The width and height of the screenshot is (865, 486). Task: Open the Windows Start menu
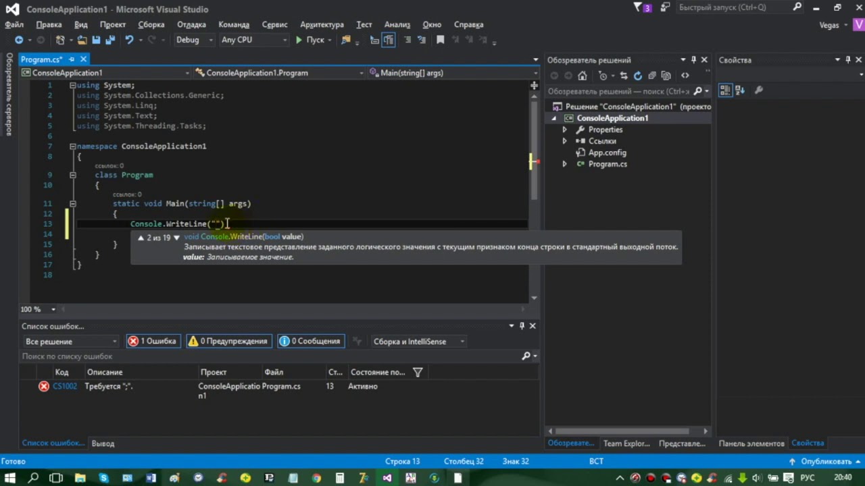coord(11,478)
